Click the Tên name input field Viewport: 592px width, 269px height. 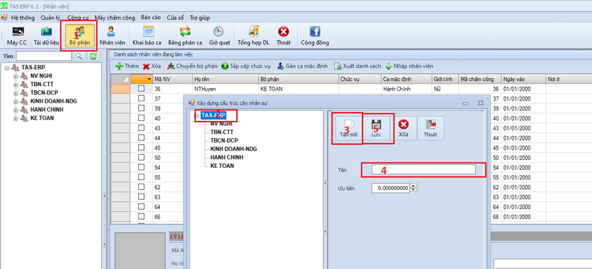[x=423, y=170]
